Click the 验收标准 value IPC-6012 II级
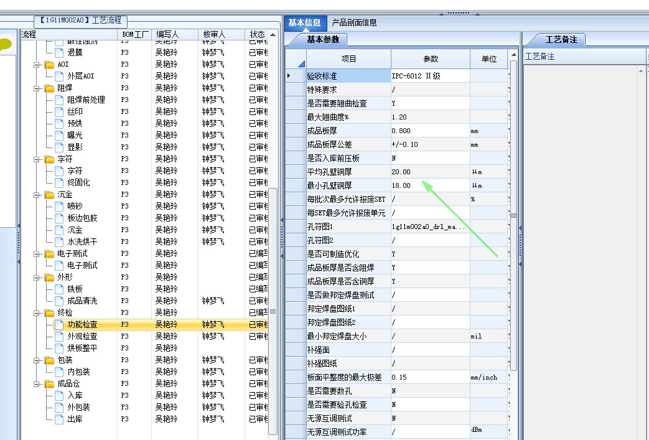Viewport: 649px width, 440px height. click(x=431, y=76)
